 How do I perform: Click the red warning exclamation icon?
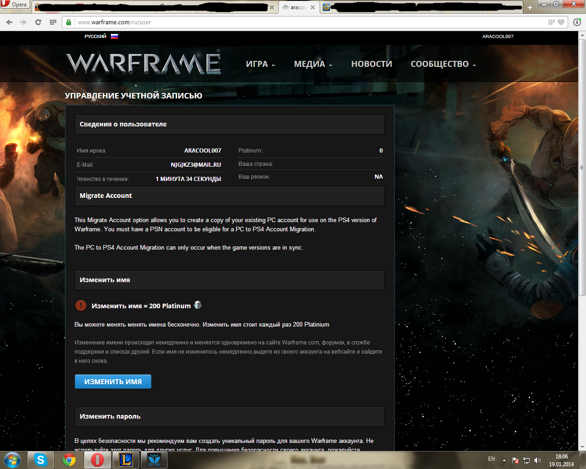click(x=81, y=305)
